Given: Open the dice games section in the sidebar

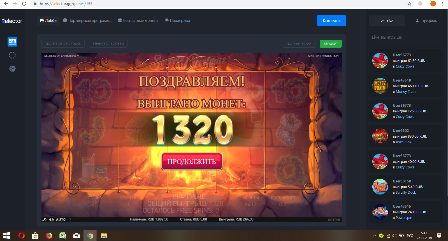Looking at the screenshot, I should click(12, 69).
